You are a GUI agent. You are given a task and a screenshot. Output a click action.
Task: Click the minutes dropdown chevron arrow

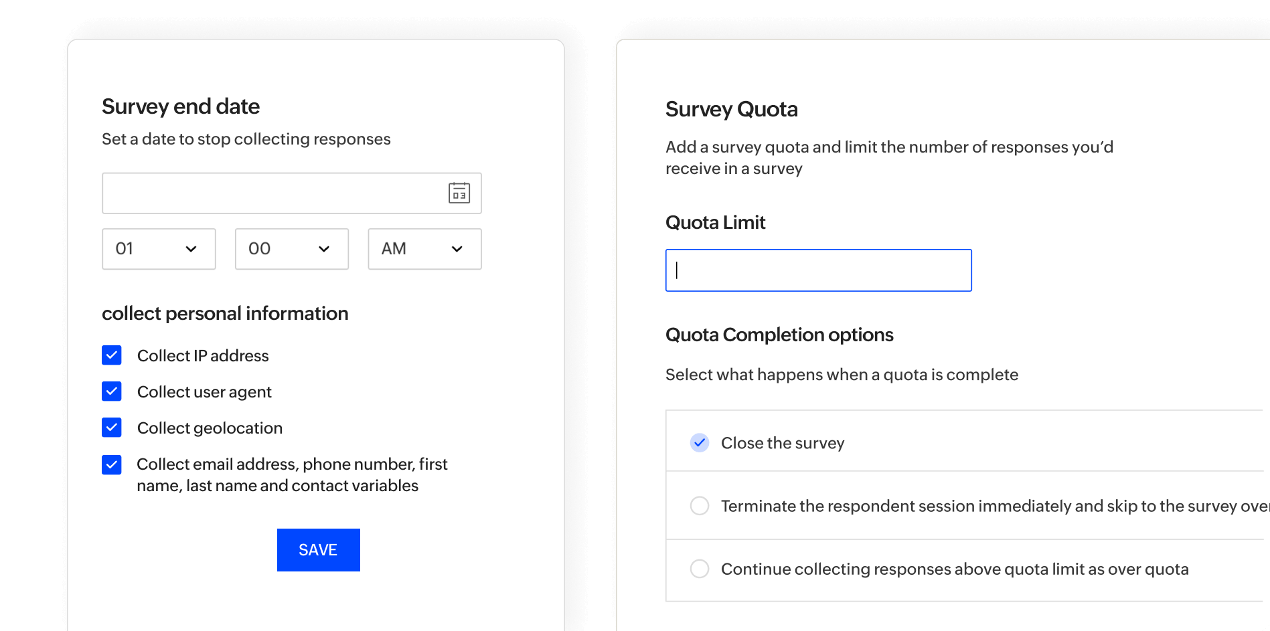(x=324, y=249)
